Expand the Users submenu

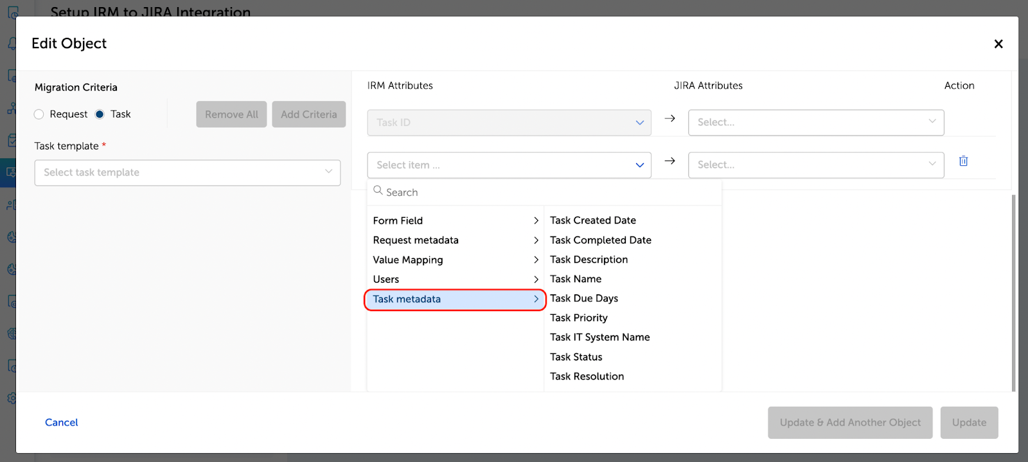click(455, 280)
